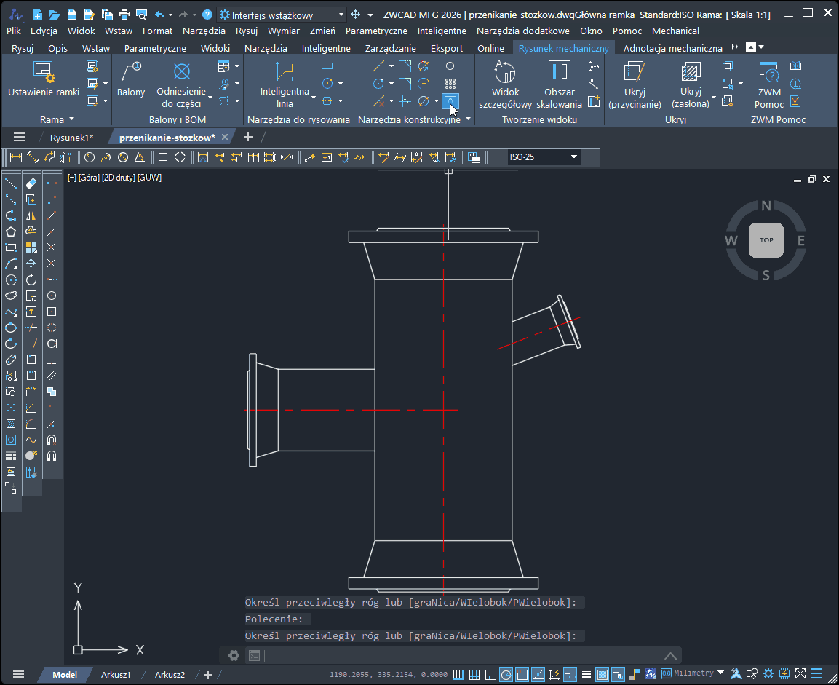Switch to the Adnotacja mechaniczna ribbon tab
This screenshot has height=685, width=839.
672,48
